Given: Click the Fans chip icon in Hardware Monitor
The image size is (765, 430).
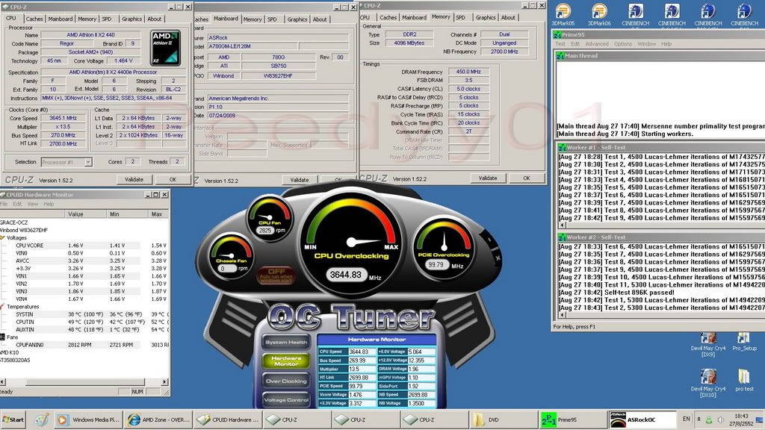Looking at the screenshot, I should [2, 337].
